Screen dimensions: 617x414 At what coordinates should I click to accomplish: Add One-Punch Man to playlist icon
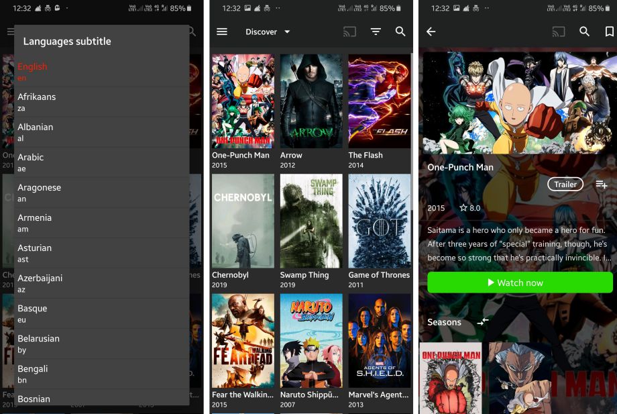click(x=602, y=184)
